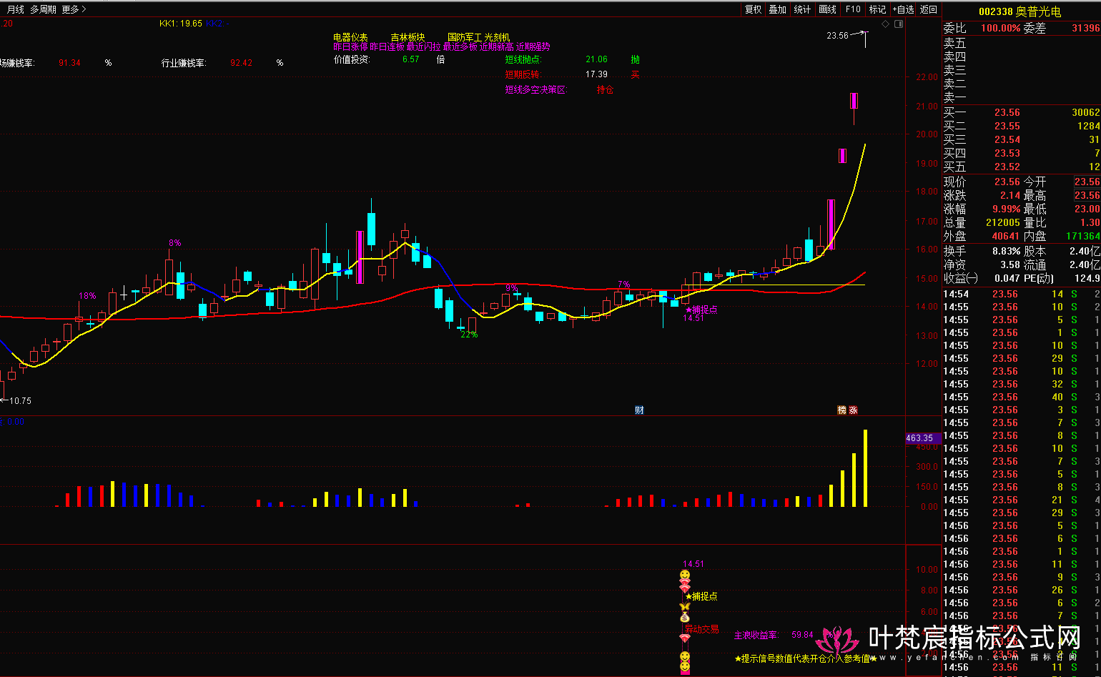Open F10 company information

[853, 9]
